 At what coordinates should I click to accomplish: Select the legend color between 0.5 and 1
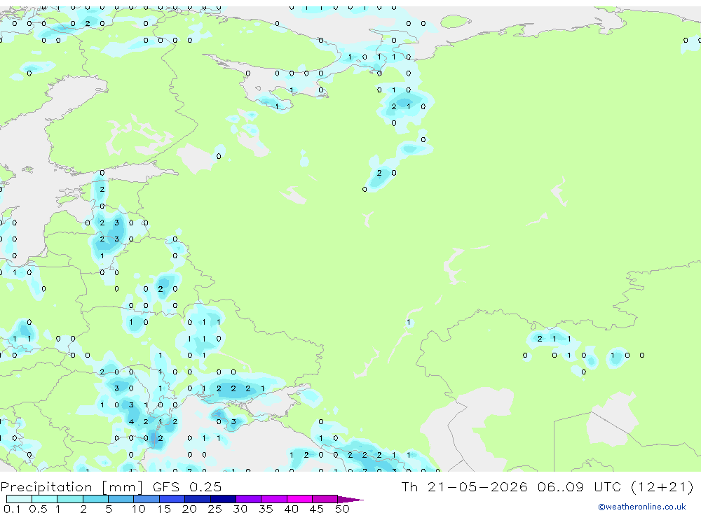pos(45,499)
